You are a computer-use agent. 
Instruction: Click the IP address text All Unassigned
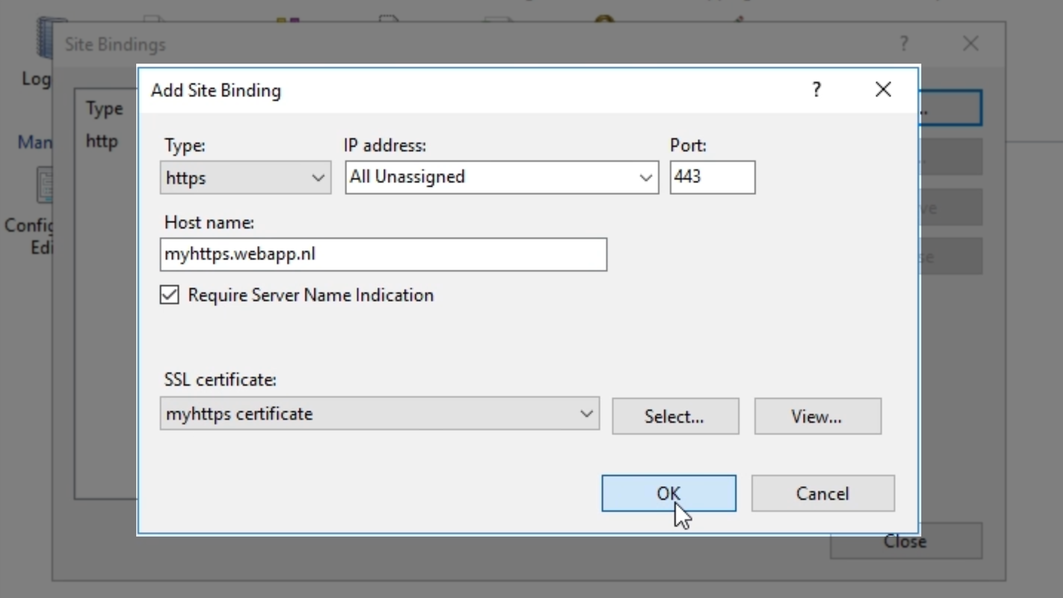pos(407,177)
